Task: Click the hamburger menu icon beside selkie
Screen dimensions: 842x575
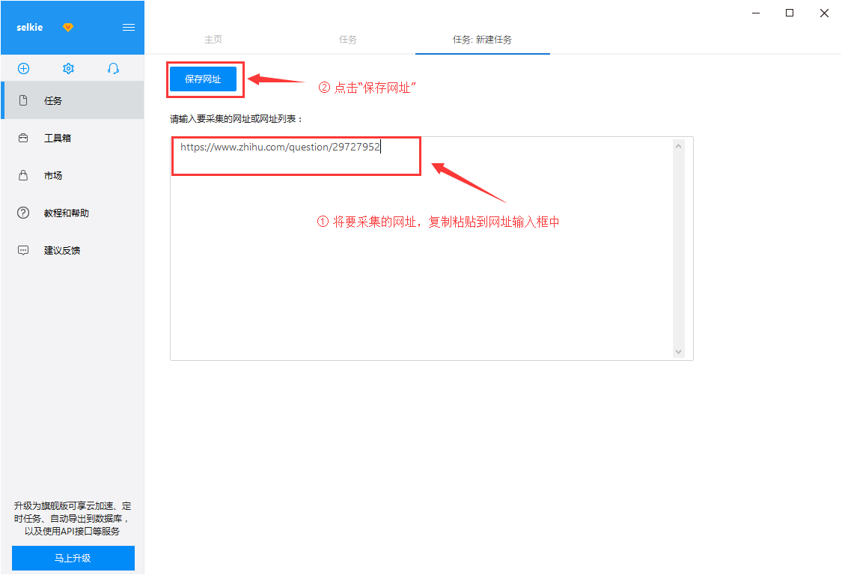Action: 128,28
